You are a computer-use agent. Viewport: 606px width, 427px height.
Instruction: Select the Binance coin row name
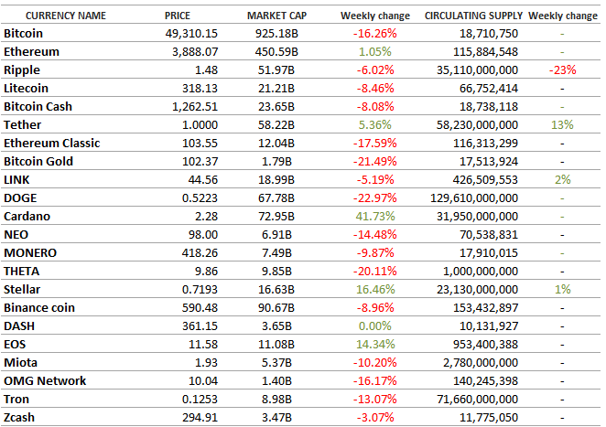39,308
